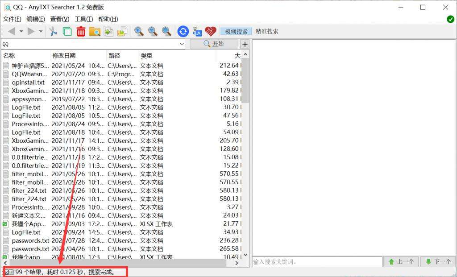Click the XLSX icon of 我懂个App... row
This screenshot has width=457, height=277.
coord(5,224)
